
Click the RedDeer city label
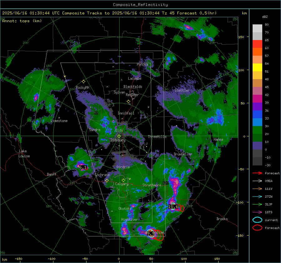click(x=132, y=95)
